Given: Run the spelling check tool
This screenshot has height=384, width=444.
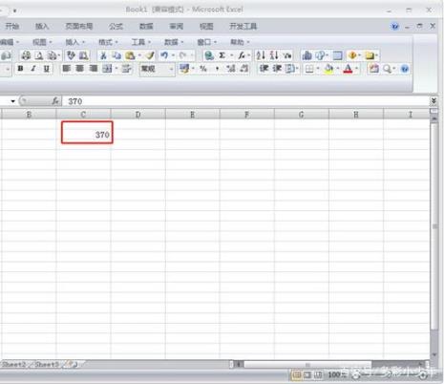Looking at the screenshot, I should pyautogui.click(x=71, y=55).
